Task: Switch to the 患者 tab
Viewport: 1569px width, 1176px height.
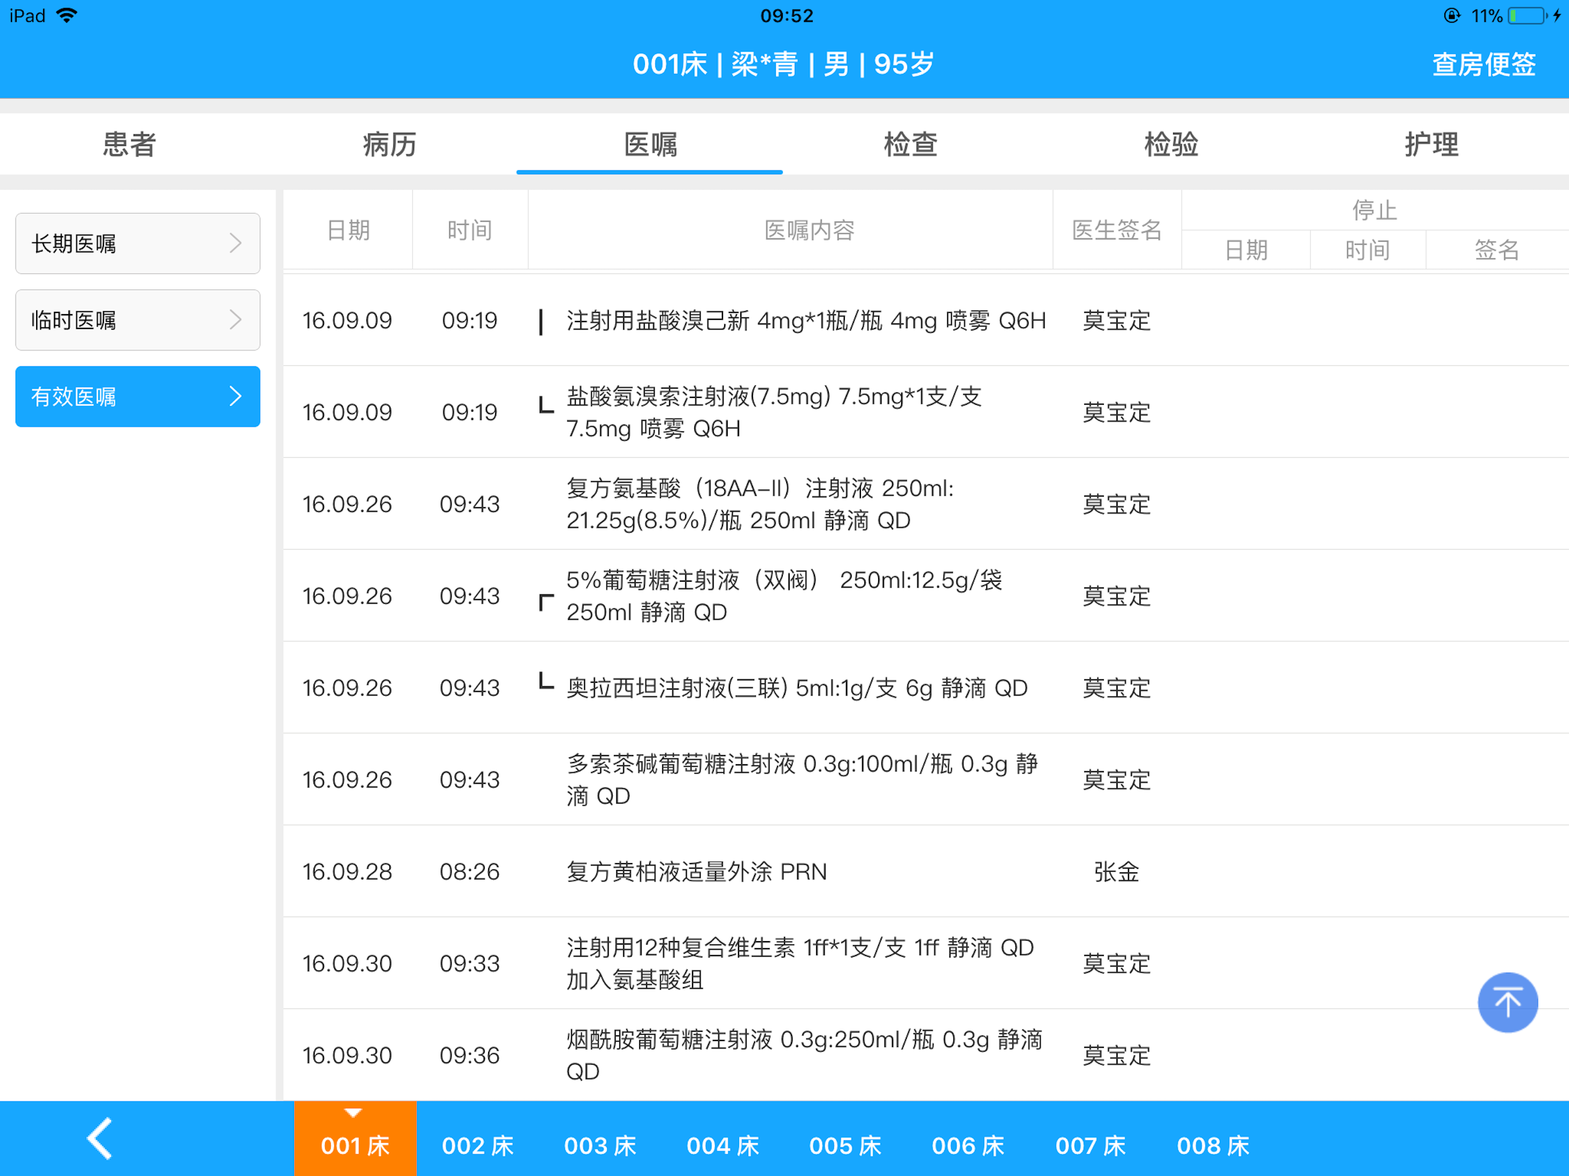Action: click(129, 145)
